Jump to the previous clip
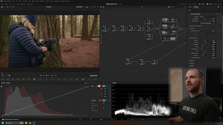 pyautogui.click(x=41, y=76)
